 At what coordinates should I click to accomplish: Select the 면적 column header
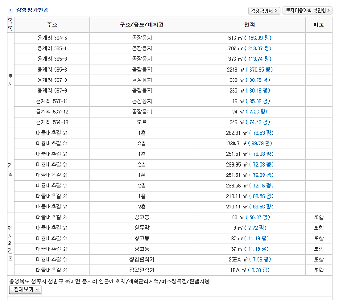coord(250,24)
